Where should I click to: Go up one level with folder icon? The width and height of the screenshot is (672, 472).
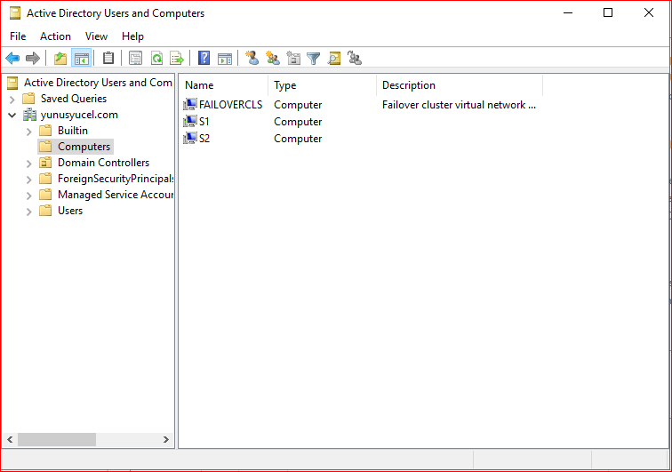click(x=60, y=58)
